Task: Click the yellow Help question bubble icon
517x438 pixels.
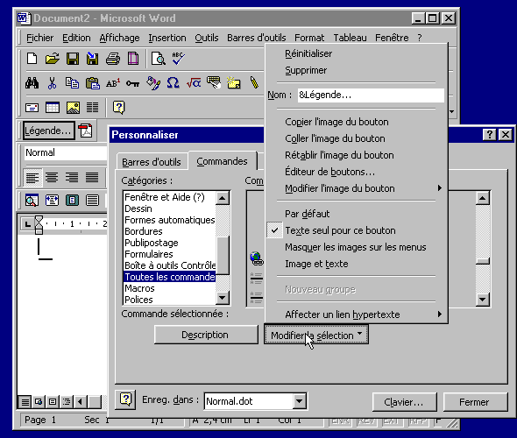Action: click(x=118, y=108)
